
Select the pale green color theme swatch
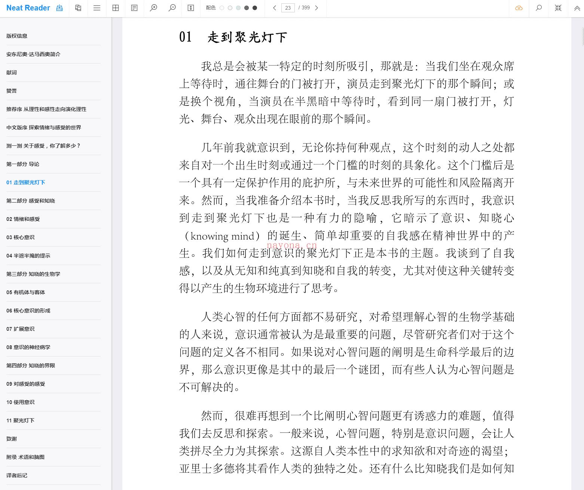[x=238, y=8]
